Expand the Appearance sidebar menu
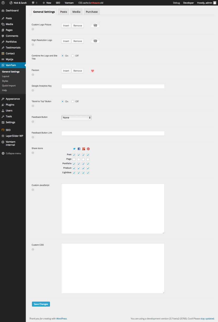 13,99
